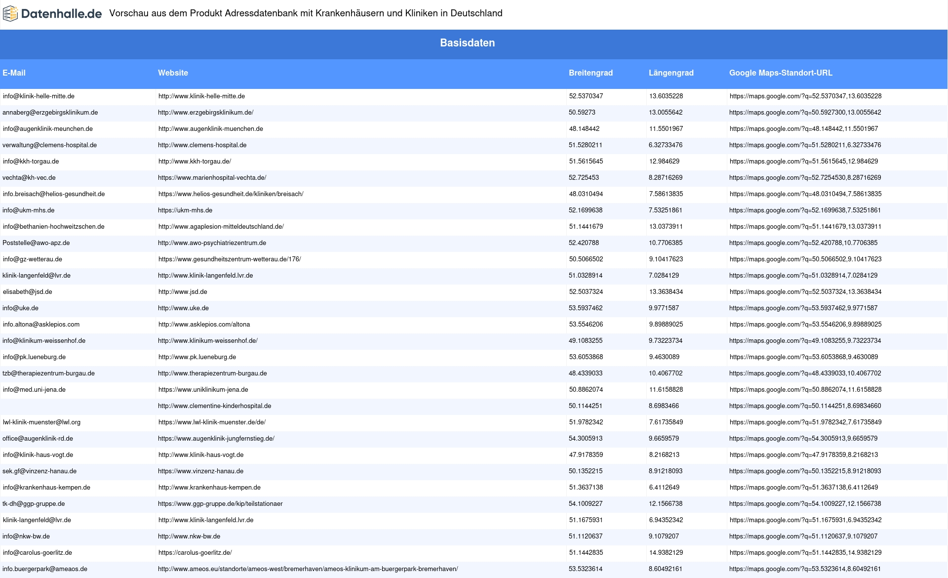This screenshot has width=948, height=578.
Task: Open awo-psychiatriezentrum.de website
Action: tap(212, 243)
